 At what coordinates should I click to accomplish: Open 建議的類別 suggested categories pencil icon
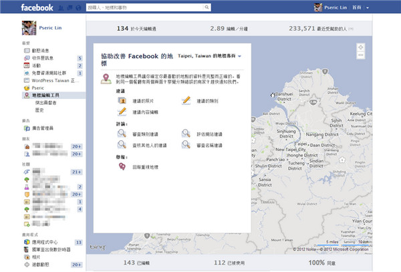pos(186,100)
